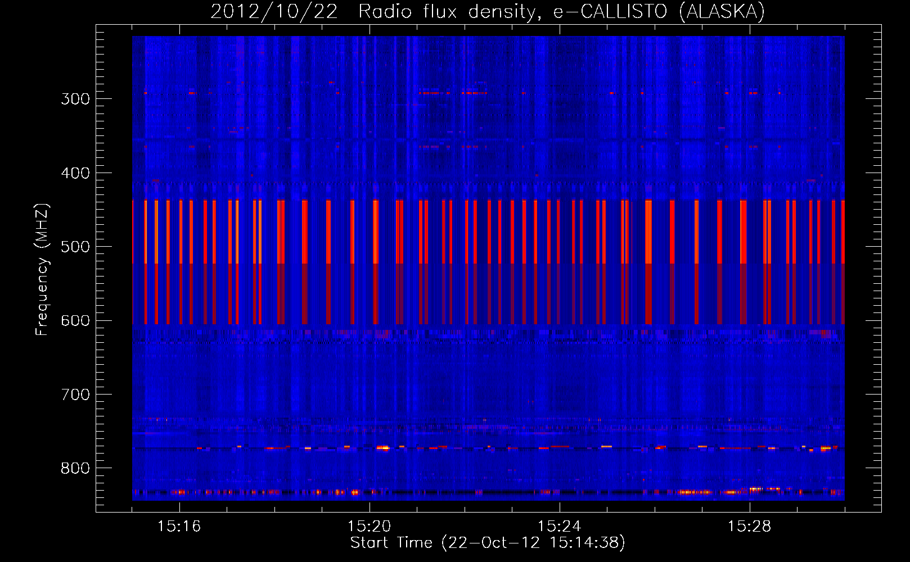Click the 300 frequency tick label

point(75,99)
